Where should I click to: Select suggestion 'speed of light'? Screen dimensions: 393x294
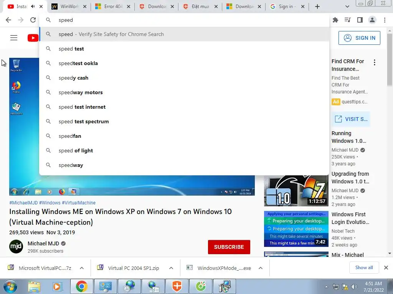[x=184, y=150]
